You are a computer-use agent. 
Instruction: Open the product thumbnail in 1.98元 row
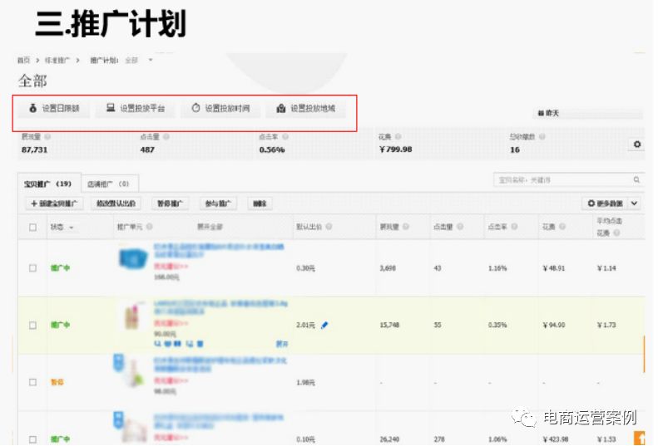click(x=132, y=372)
